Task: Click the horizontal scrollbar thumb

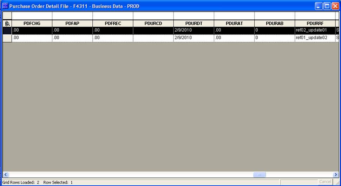Action: click(259, 174)
